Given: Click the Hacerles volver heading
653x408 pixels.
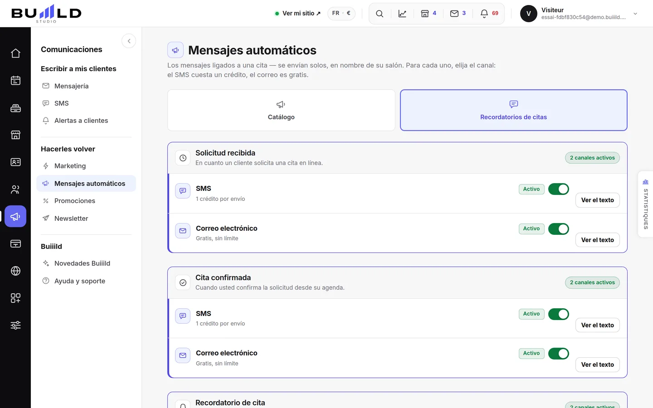Looking at the screenshot, I should [x=68, y=149].
